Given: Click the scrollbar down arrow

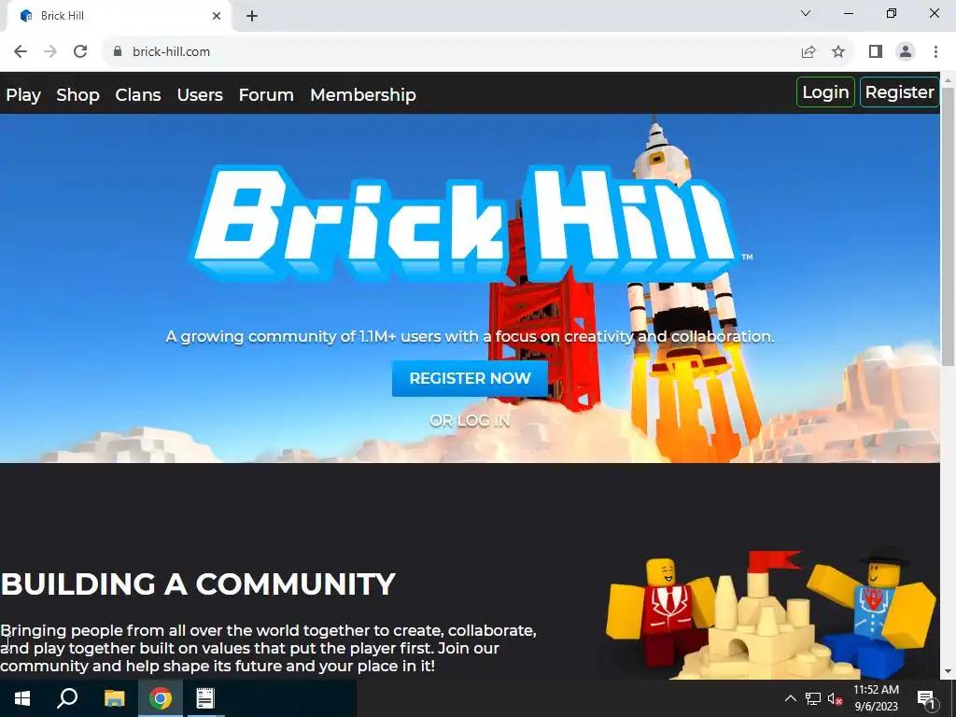Looking at the screenshot, I should [x=949, y=672].
